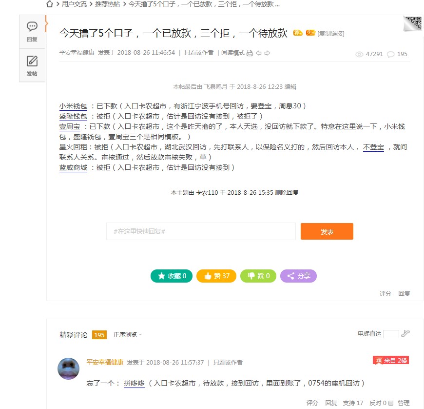Click 只看该作者 in the comment header
This screenshot has height=409, width=424.
point(228,363)
